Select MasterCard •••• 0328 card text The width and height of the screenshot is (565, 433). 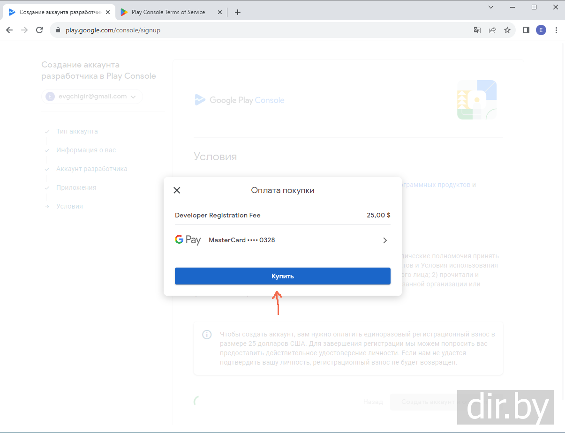(242, 240)
